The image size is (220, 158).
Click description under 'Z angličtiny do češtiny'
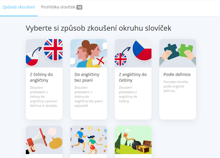128,94
